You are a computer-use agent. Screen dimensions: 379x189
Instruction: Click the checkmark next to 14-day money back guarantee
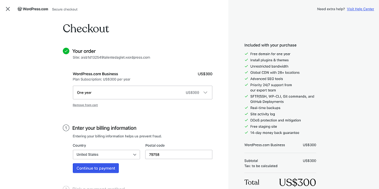click(x=246, y=133)
